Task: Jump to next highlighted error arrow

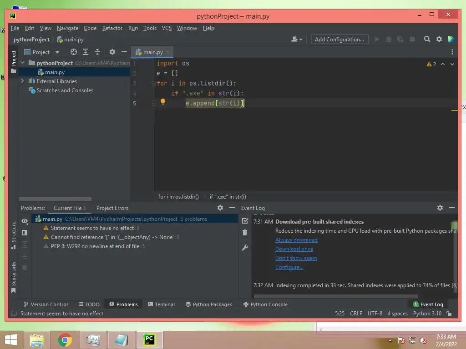Action: [452, 64]
